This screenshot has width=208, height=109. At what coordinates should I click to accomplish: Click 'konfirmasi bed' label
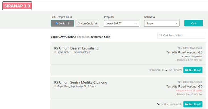156,70
